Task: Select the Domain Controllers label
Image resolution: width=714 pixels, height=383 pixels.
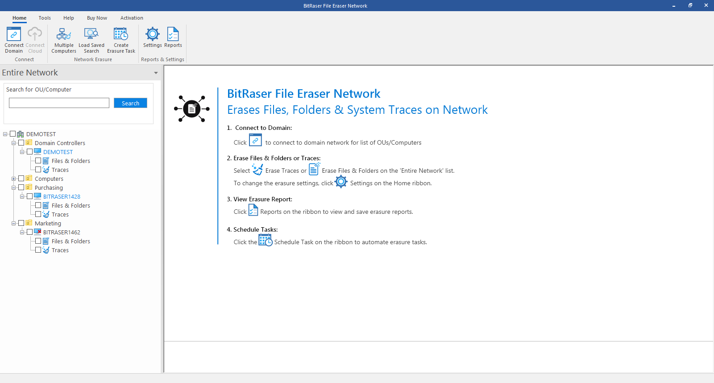Action: coord(60,143)
